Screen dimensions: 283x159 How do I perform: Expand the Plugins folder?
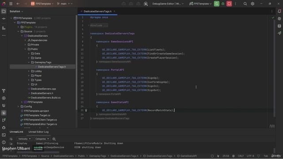[x=18, y=27]
